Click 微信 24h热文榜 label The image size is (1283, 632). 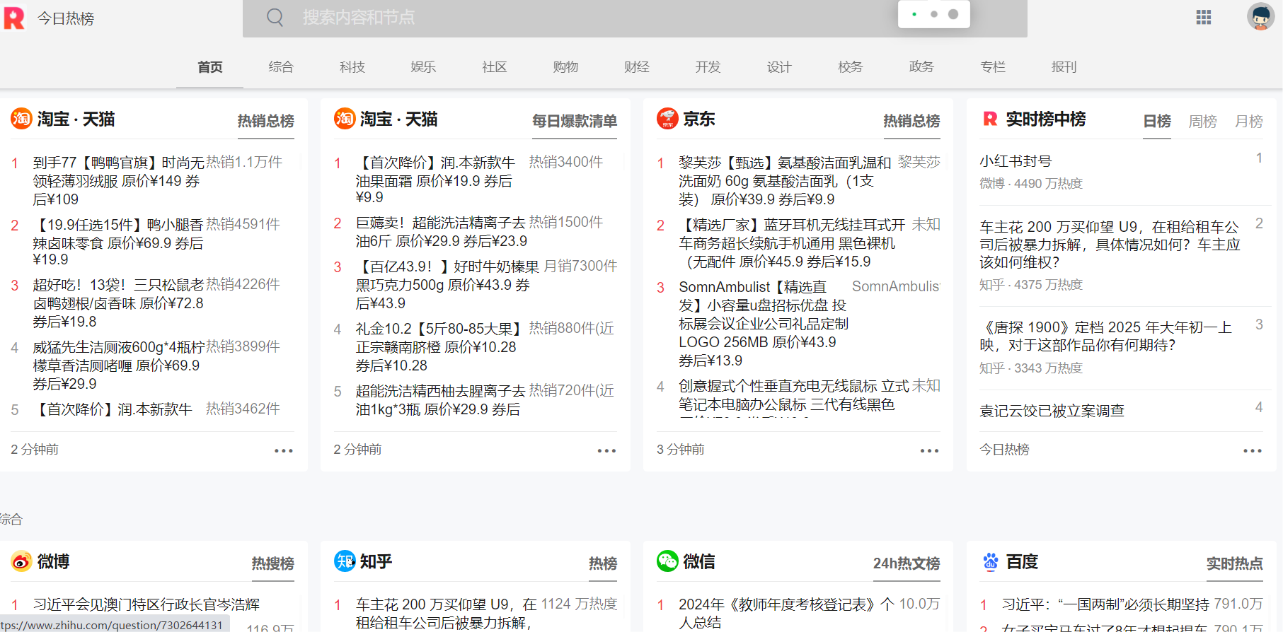coord(907,563)
